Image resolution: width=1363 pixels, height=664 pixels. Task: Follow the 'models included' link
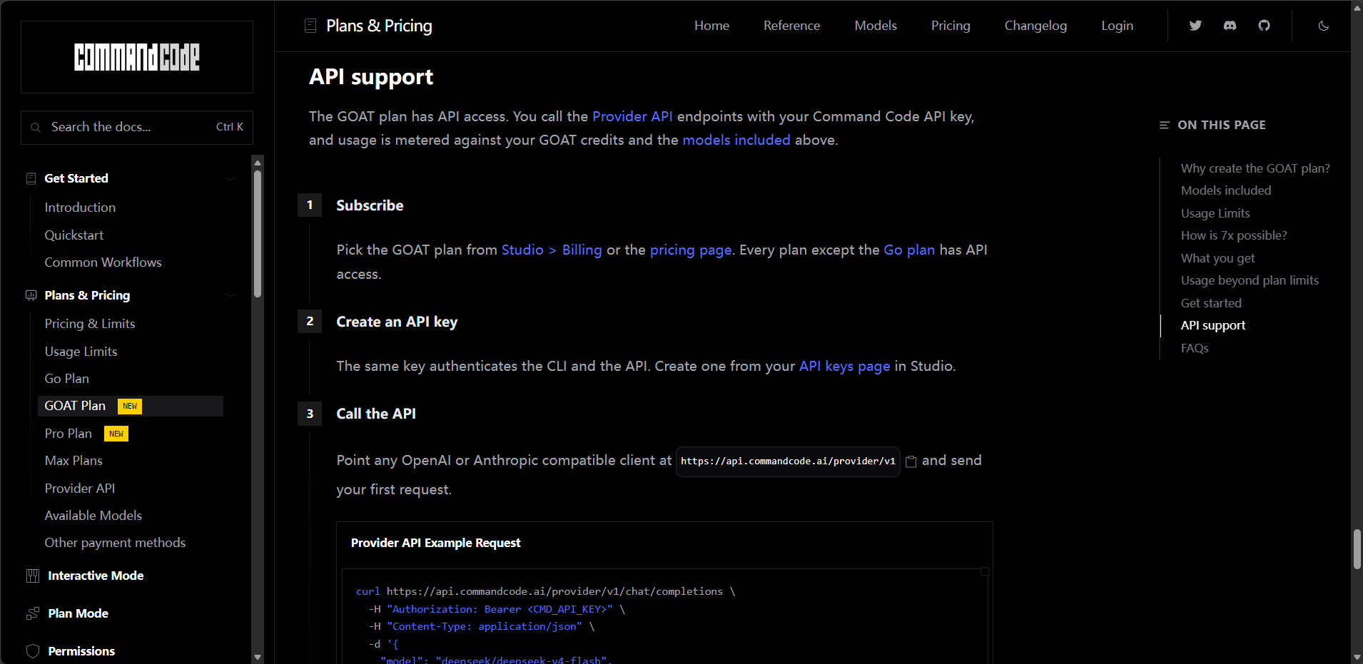coord(736,140)
